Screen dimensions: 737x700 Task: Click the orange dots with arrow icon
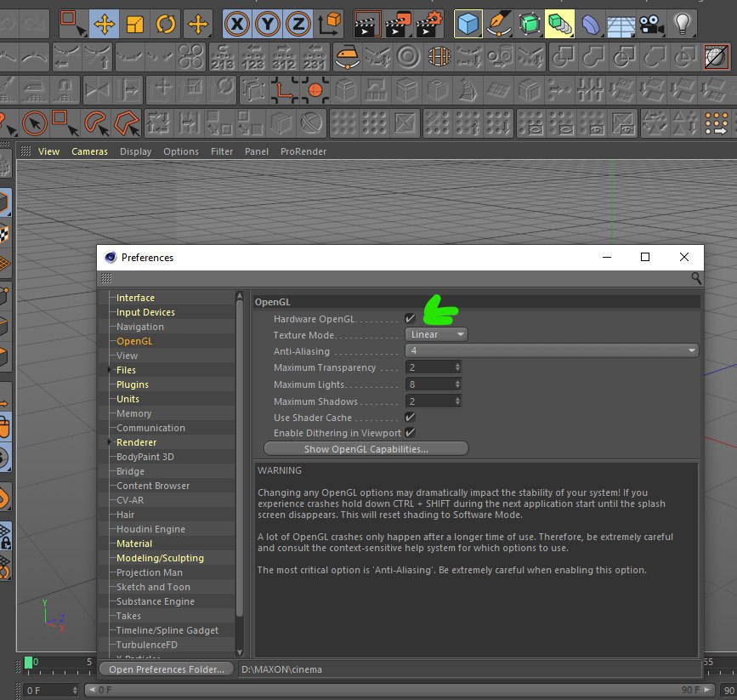tap(717, 123)
